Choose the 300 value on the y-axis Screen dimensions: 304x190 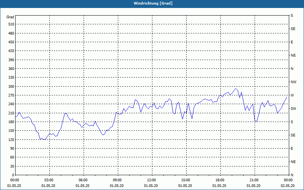coord(11,87)
